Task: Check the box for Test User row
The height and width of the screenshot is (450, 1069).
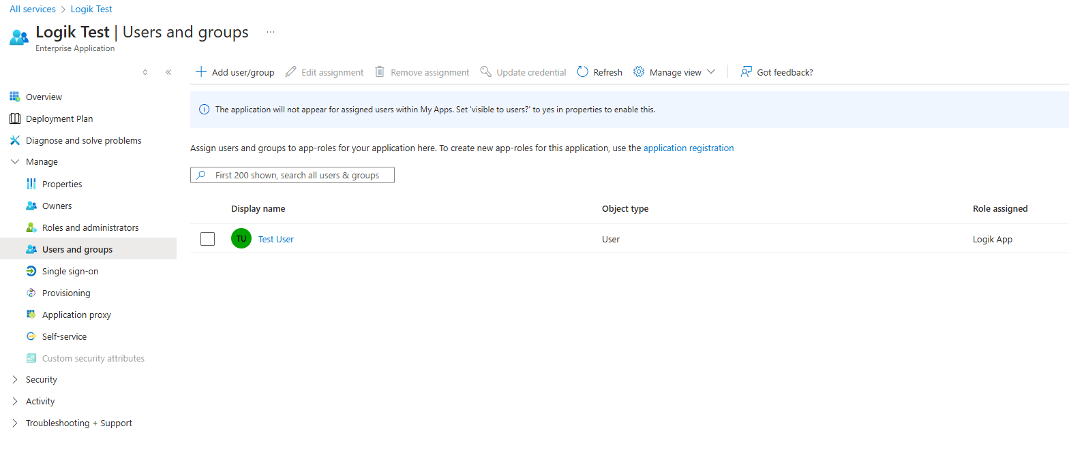Action: tap(208, 239)
